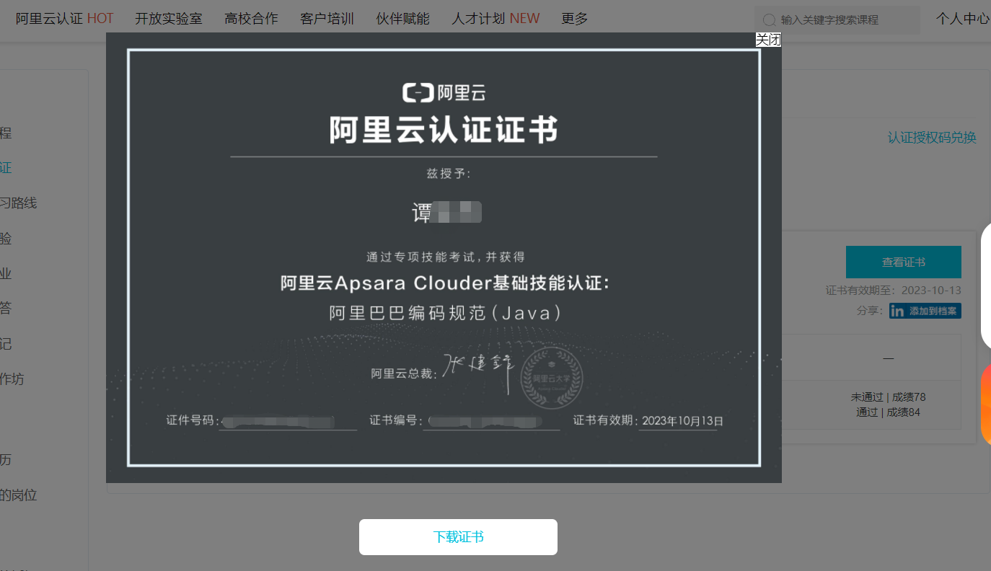Click the certificate image thumbnail

pos(444,257)
